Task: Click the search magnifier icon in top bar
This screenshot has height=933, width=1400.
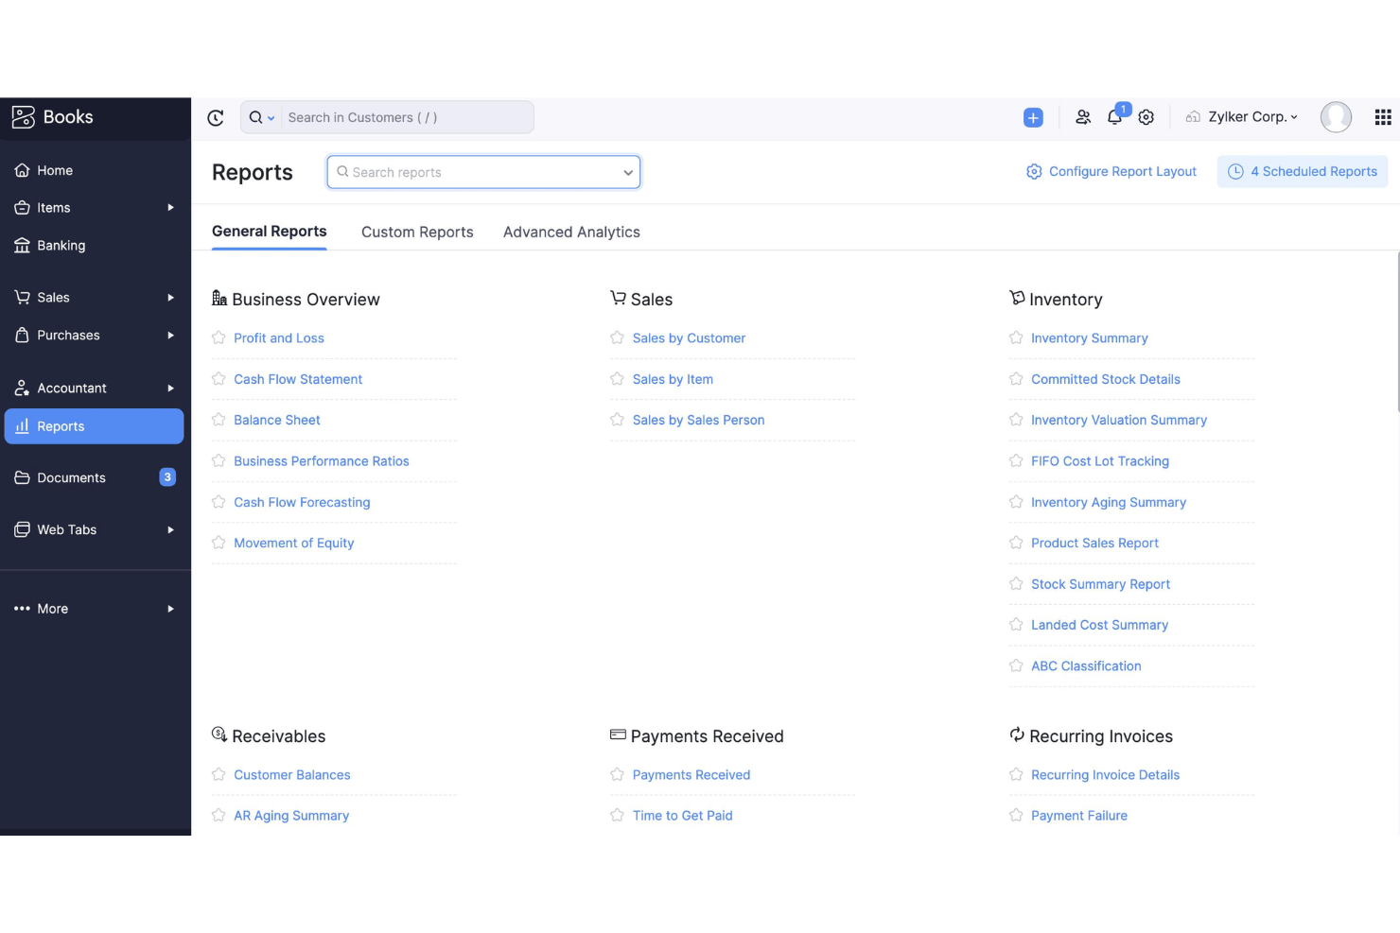Action: pyautogui.click(x=255, y=117)
